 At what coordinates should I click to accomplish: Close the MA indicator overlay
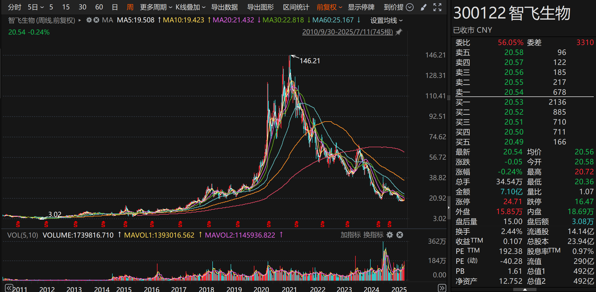point(96,20)
